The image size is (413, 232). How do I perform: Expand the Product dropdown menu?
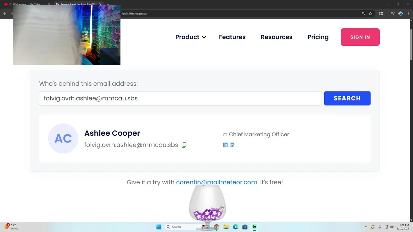(x=191, y=37)
